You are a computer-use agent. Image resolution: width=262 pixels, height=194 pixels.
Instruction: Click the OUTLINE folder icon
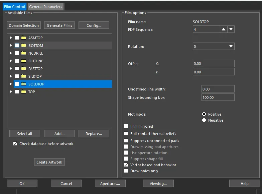23,61
